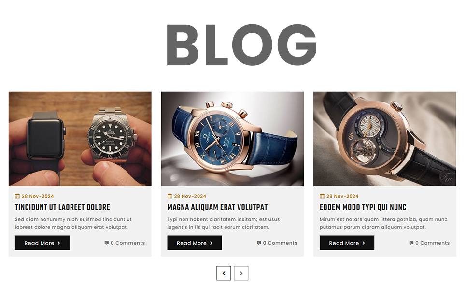
Task: Open the rose gold tourbillon watch image
Action: point(384,139)
